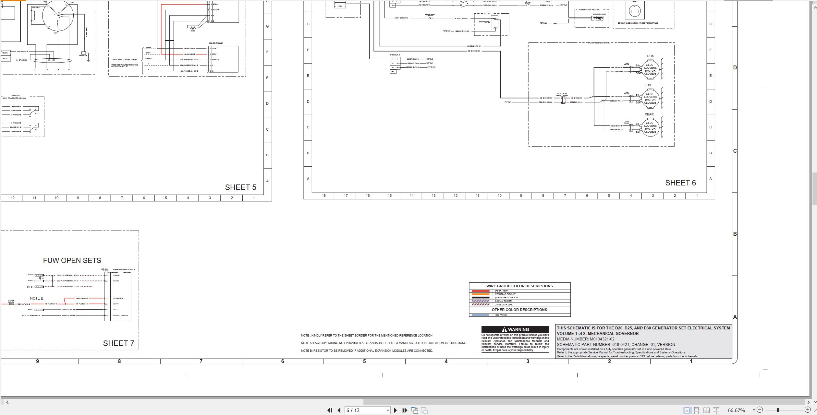Click the vertical scrollbar thumb
817x415 pixels.
click(814, 189)
